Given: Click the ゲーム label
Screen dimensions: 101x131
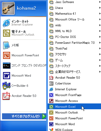Looking at the screenshot, I should (59, 60).
